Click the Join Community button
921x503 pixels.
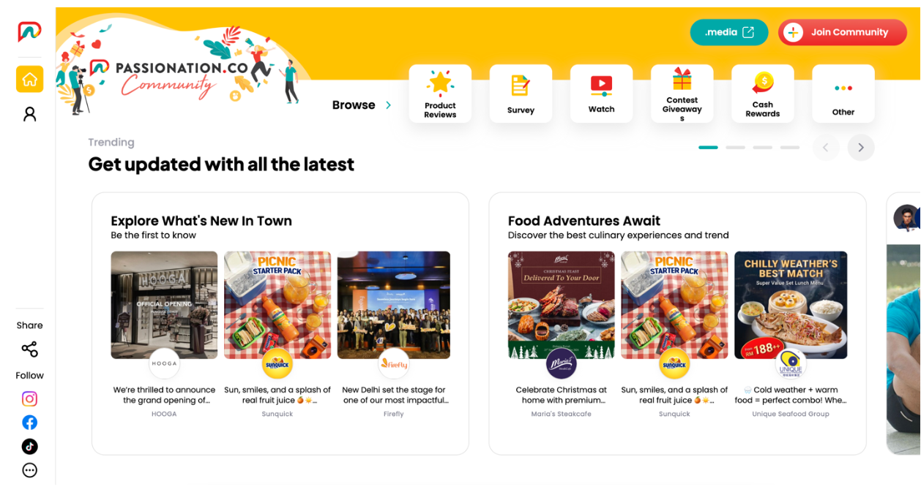point(842,32)
